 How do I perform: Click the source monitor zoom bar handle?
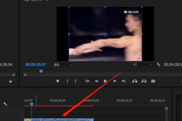click(x=14, y=75)
